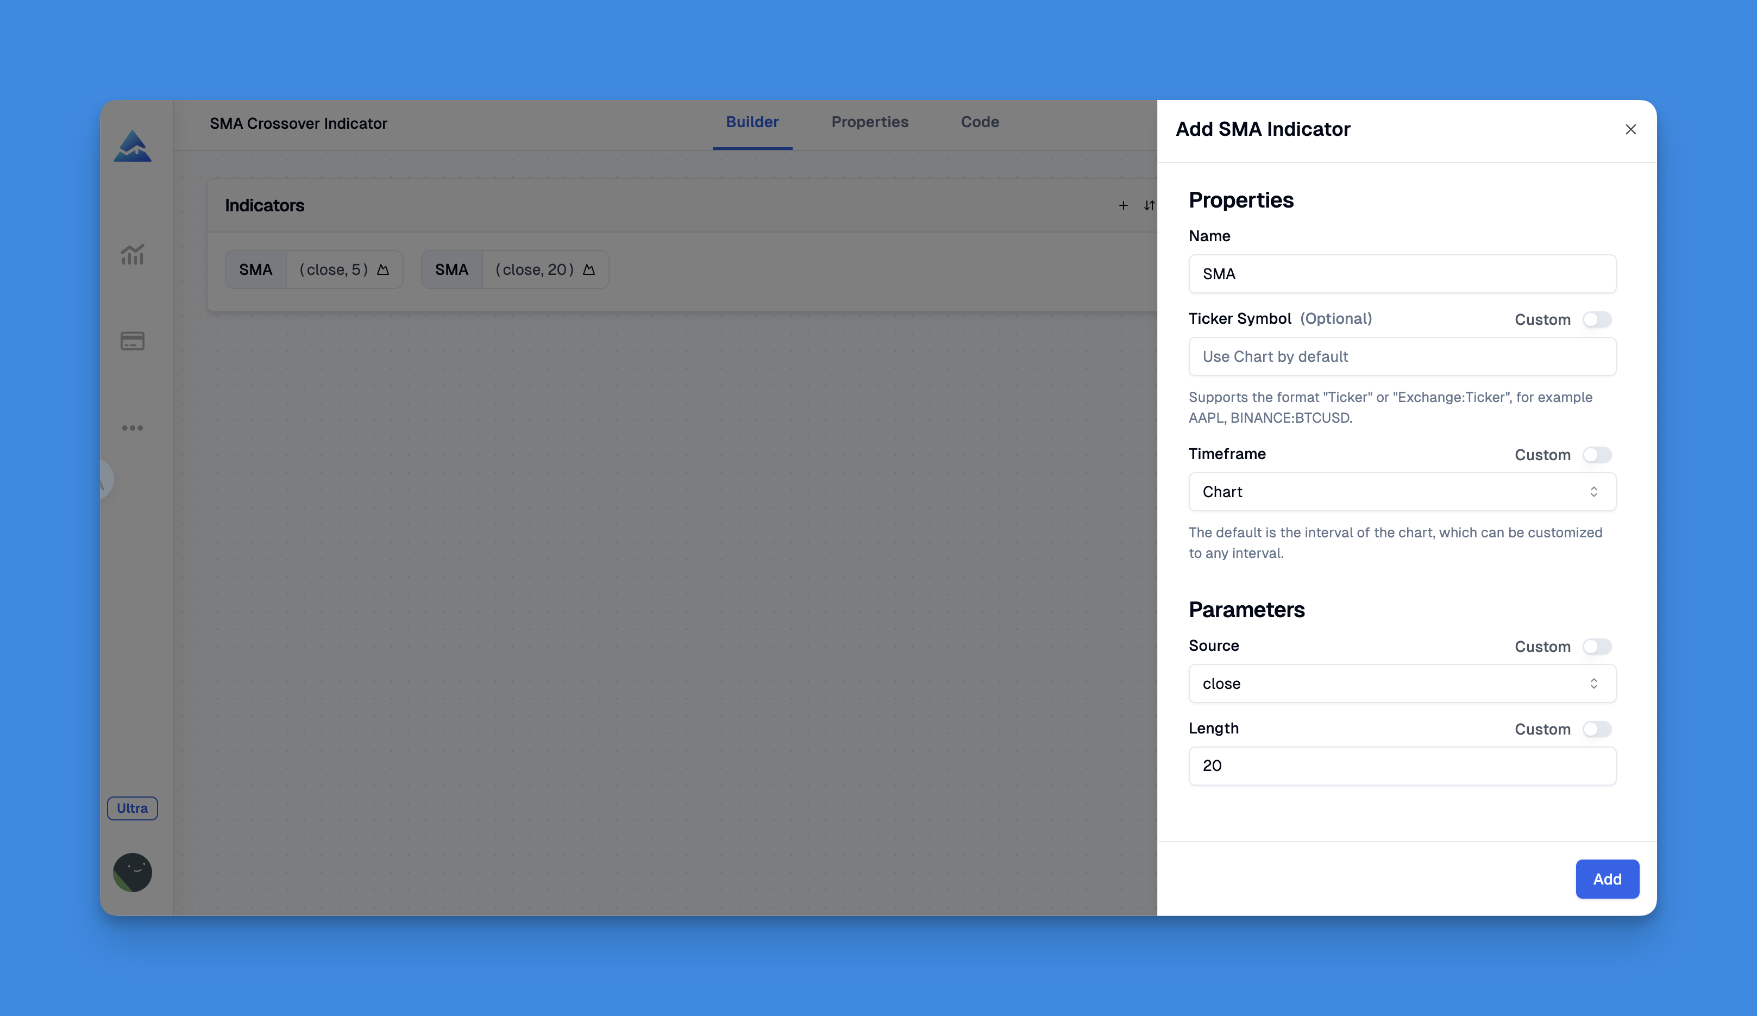
Task: Click the Ultra badge in bottom sidebar
Action: point(132,807)
